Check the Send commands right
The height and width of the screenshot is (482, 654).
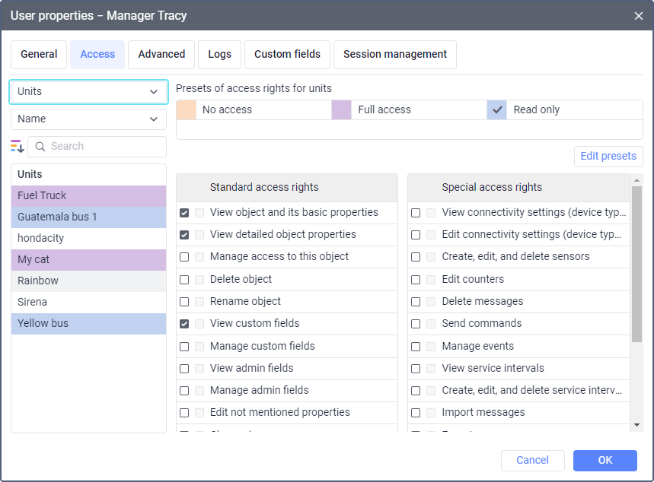tap(416, 324)
